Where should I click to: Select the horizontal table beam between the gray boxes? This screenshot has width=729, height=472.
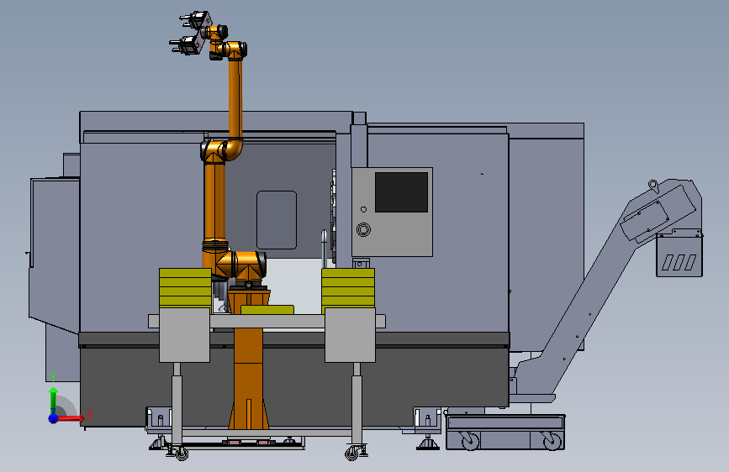point(267,321)
